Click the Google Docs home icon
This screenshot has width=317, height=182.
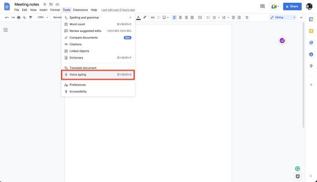(7, 6)
